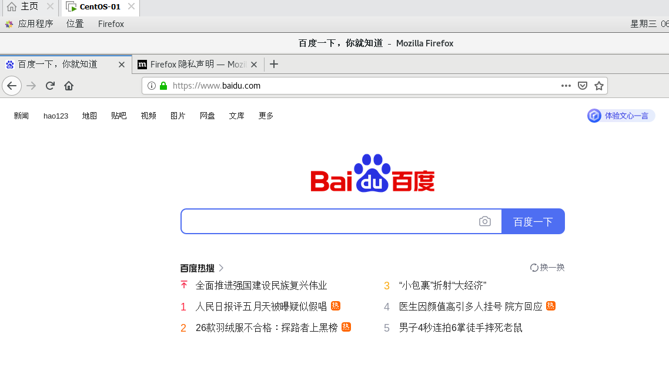Open the 视频 link
The height and width of the screenshot is (378, 669).
click(x=149, y=116)
